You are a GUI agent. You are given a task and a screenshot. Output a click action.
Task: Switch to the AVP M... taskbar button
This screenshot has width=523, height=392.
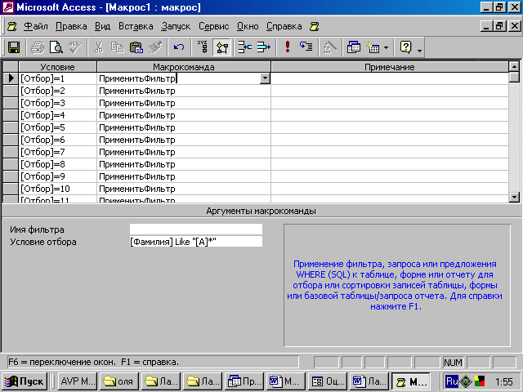coord(78,381)
